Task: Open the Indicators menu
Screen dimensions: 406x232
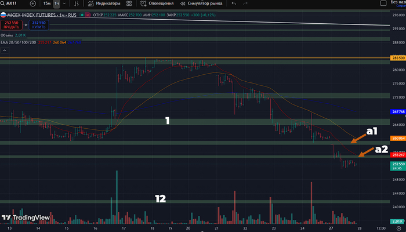Action: [x=103, y=3]
